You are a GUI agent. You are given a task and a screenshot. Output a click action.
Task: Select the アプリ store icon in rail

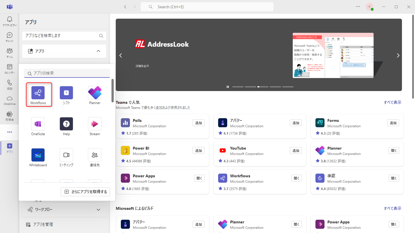click(10, 148)
